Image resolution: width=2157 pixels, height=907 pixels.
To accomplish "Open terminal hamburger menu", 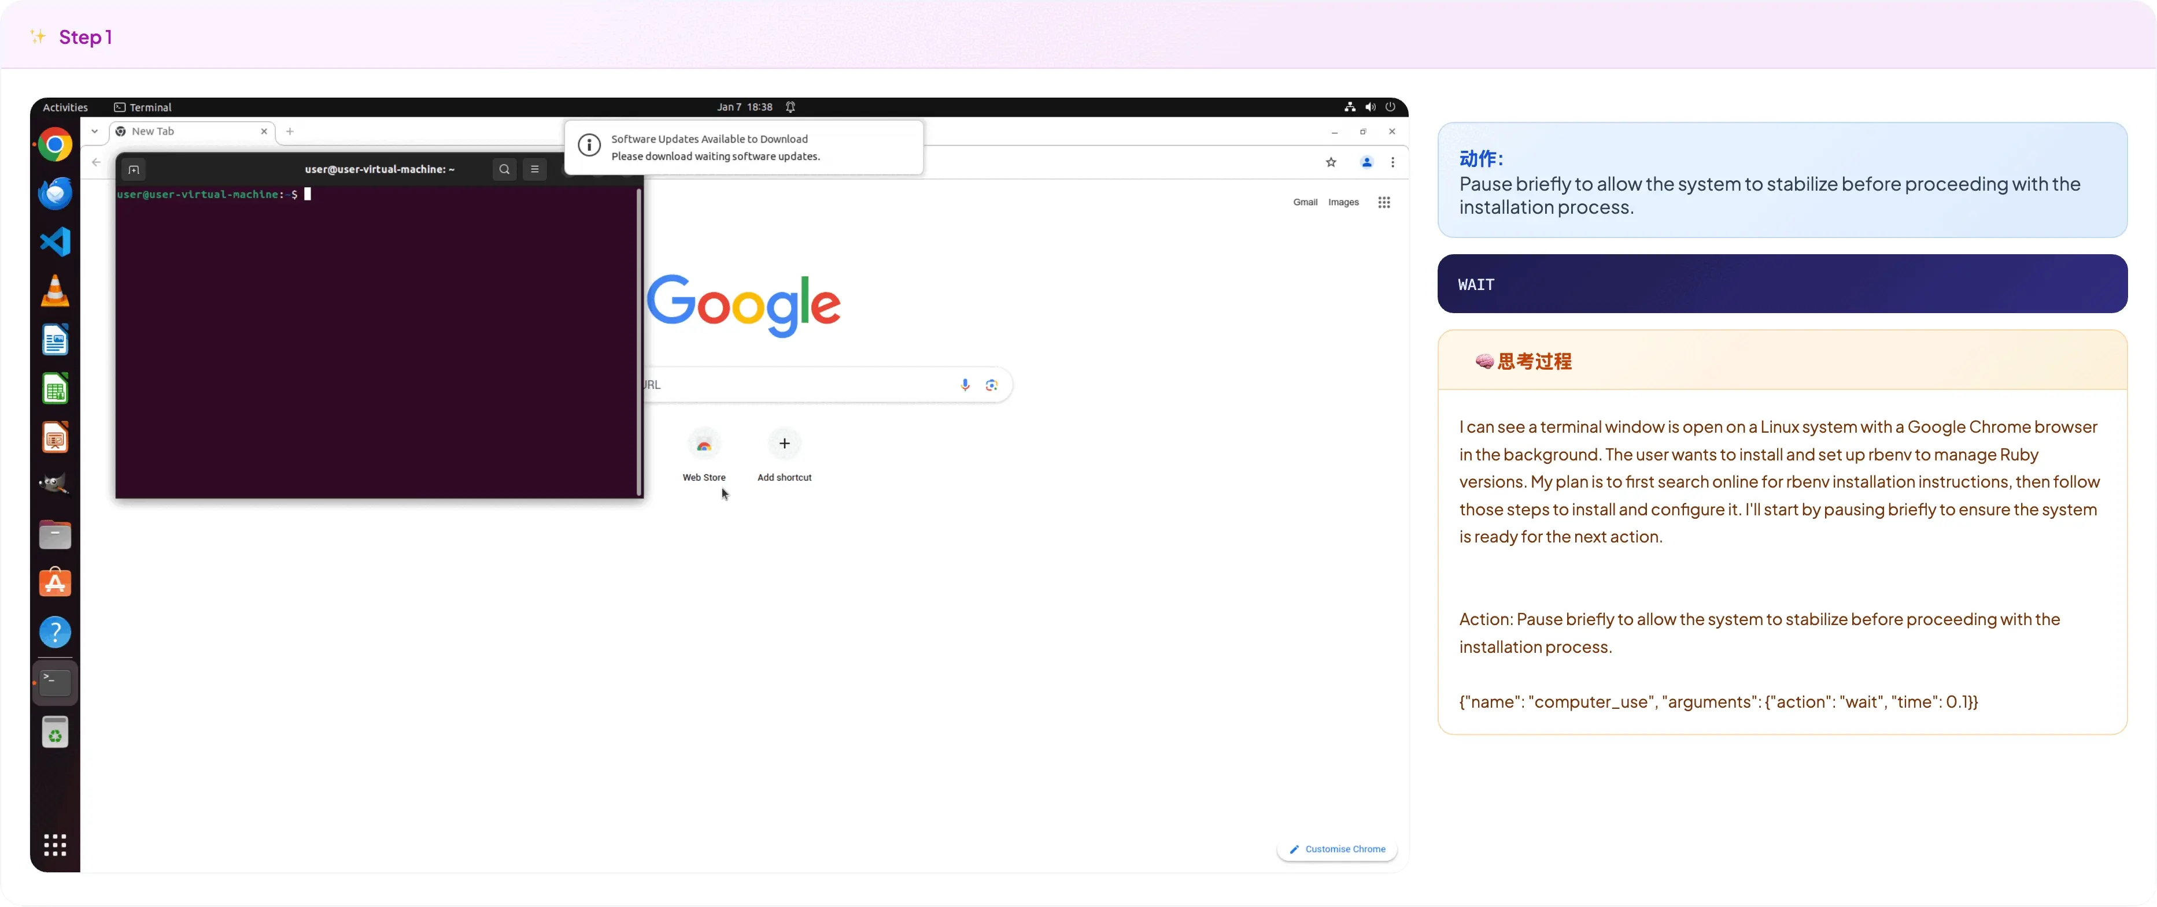I will tap(534, 169).
